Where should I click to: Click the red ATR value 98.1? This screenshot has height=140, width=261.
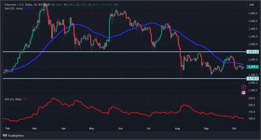(x=26, y=99)
